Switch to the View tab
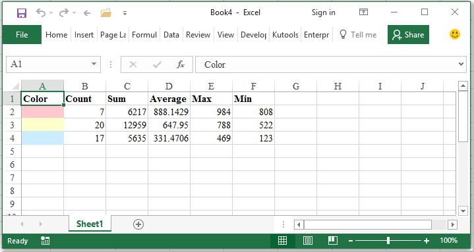 click(225, 35)
